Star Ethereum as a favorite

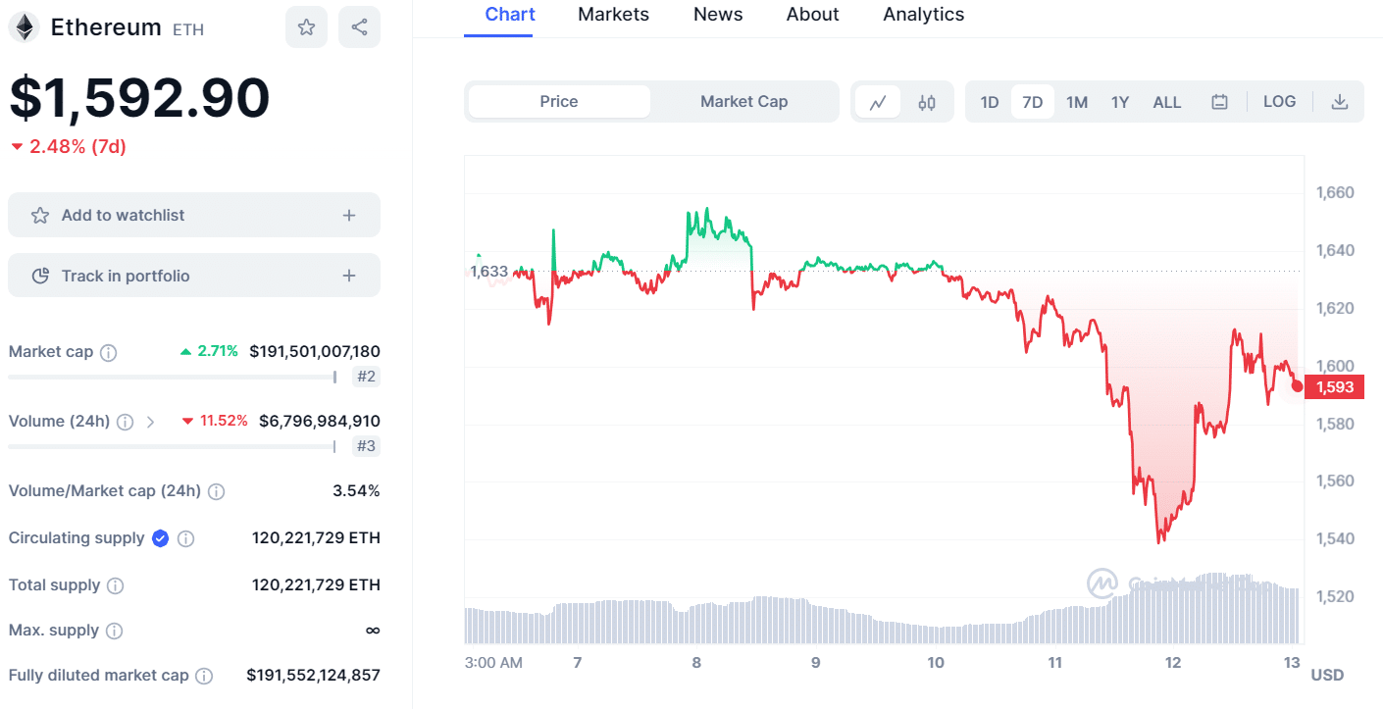306,27
